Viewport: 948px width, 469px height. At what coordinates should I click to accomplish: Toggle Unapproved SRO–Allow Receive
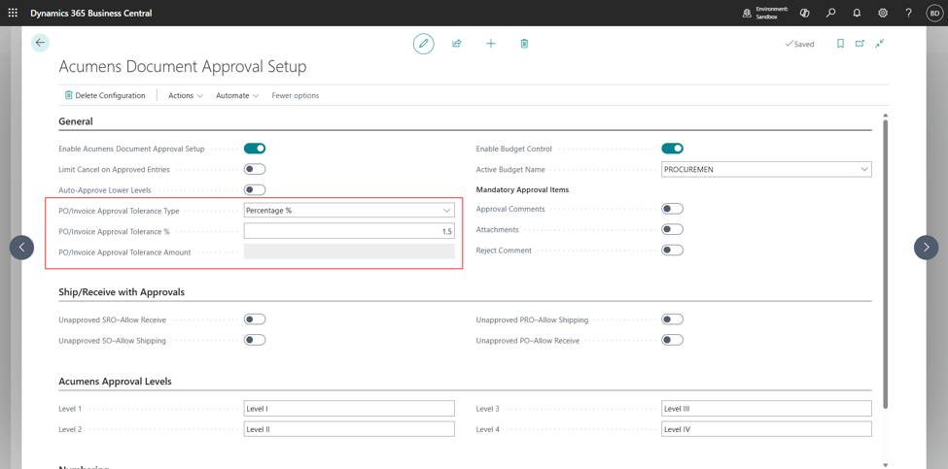(255, 319)
